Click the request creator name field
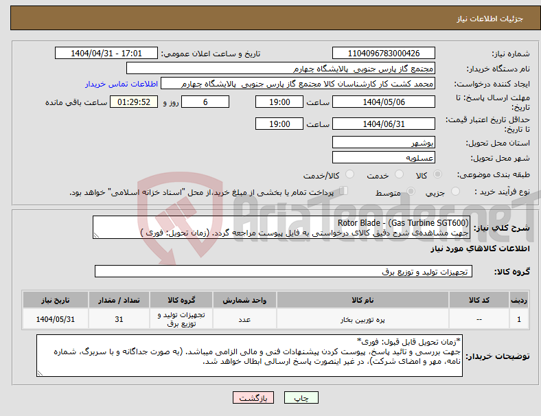This screenshot has width=541, height=416. [x=298, y=84]
